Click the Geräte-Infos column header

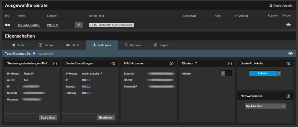click(x=97, y=16)
